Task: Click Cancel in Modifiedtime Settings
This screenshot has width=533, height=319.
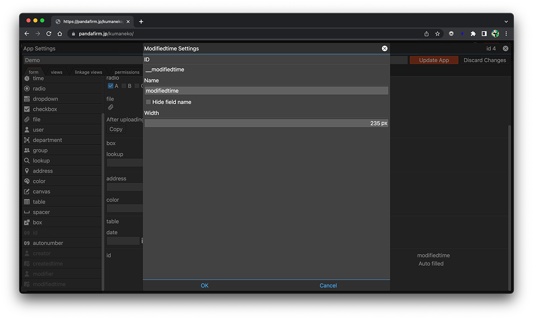Action: (x=328, y=285)
